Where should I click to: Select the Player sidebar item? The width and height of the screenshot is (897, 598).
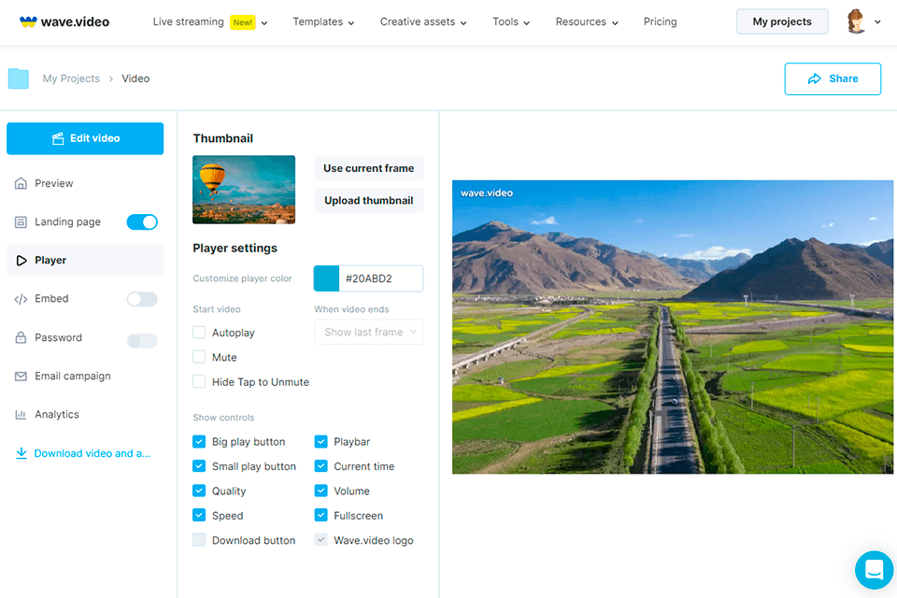point(85,261)
